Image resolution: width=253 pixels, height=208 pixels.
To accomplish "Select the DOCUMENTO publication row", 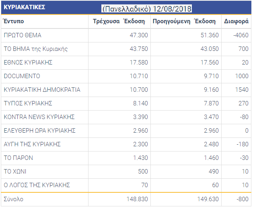I will click(22, 76).
